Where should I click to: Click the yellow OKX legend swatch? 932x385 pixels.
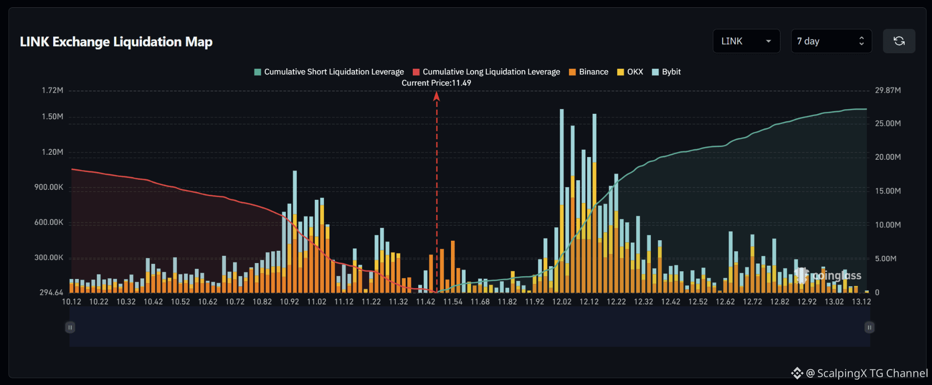coord(620,72)
